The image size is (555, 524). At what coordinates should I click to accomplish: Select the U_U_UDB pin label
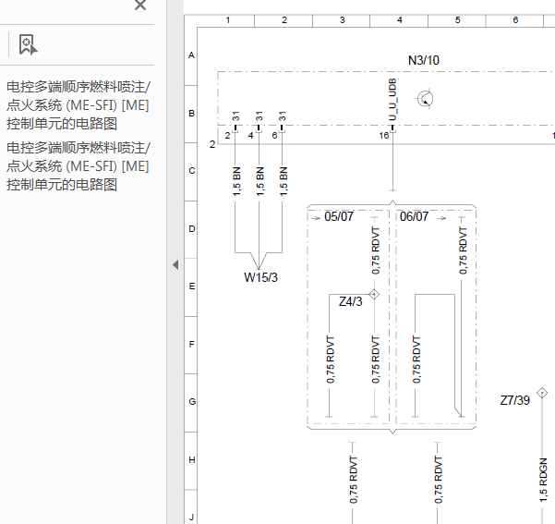[392, 100]
